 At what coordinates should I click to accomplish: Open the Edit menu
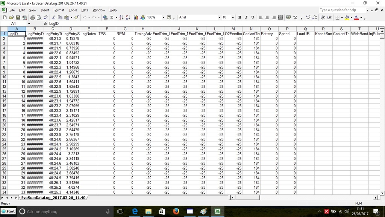pos(22,10)
